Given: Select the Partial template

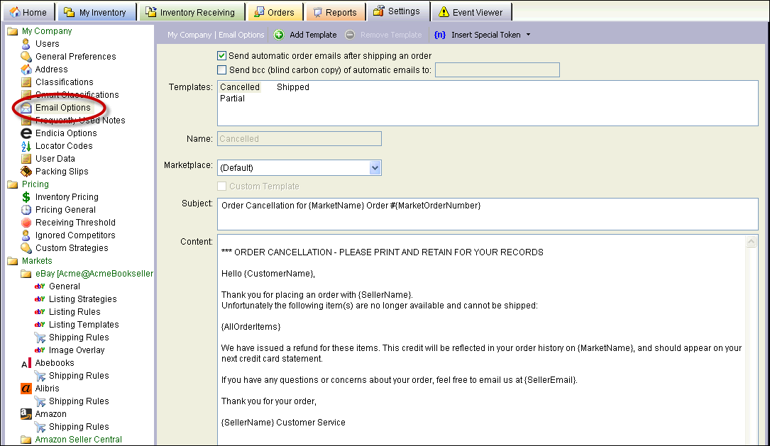Looking at the screenshot, I should tap(232, 99).
